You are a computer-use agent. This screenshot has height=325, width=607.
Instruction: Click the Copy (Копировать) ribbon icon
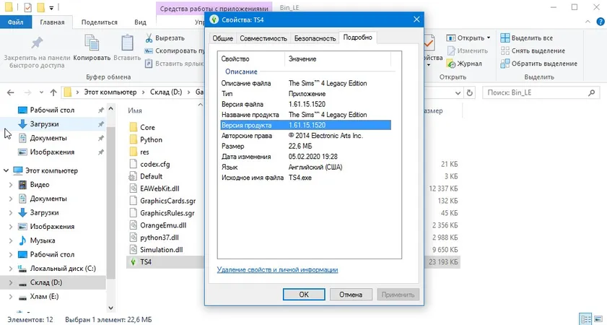click(92, 43)
